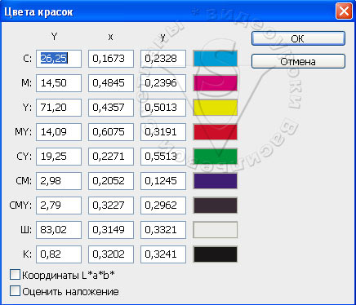Image resolution: width=356 pixels, height=305 pixels.
Task: Open the cyan C color swatch
Action: pyautogui.click(x=216, y=59)
